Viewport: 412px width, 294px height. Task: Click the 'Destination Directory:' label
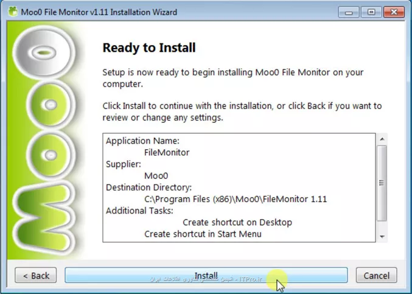148,187
